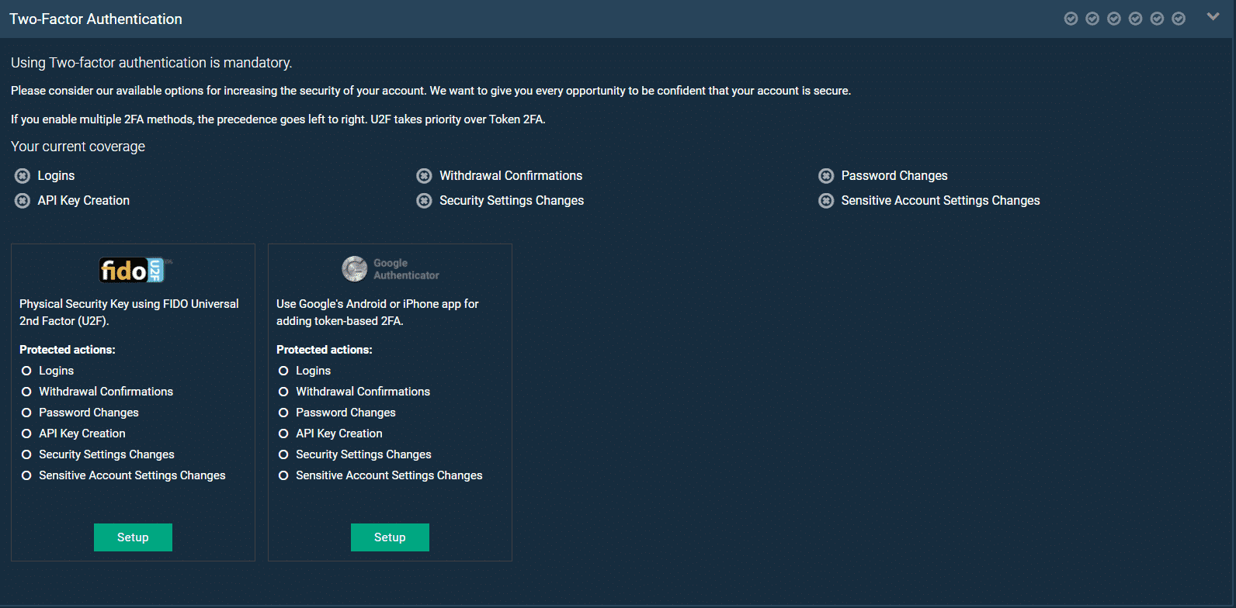This screenshot has height=608, width=1236.
Task: Click the Google Authenticator logo icon
Action: 355,269
